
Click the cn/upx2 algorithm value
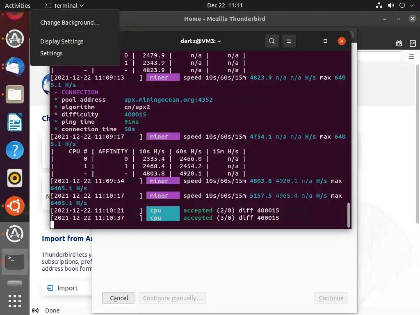[x=137, y=107]
